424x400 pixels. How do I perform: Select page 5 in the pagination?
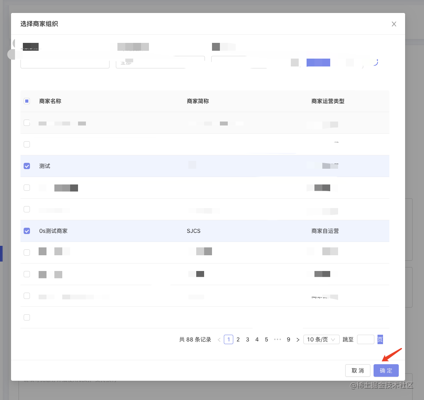tap(266, 339)
